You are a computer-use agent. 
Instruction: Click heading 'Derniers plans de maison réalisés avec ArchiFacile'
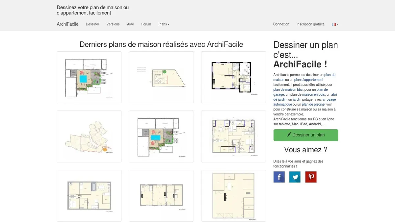[x=161, y=44]
